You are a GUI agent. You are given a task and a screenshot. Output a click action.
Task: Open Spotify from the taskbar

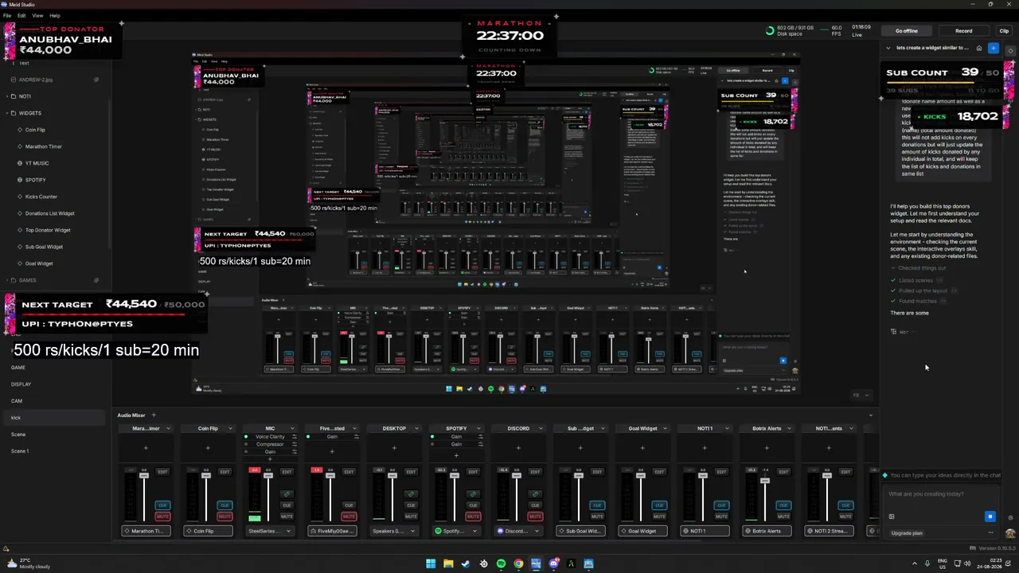click(x=501, y=564)
